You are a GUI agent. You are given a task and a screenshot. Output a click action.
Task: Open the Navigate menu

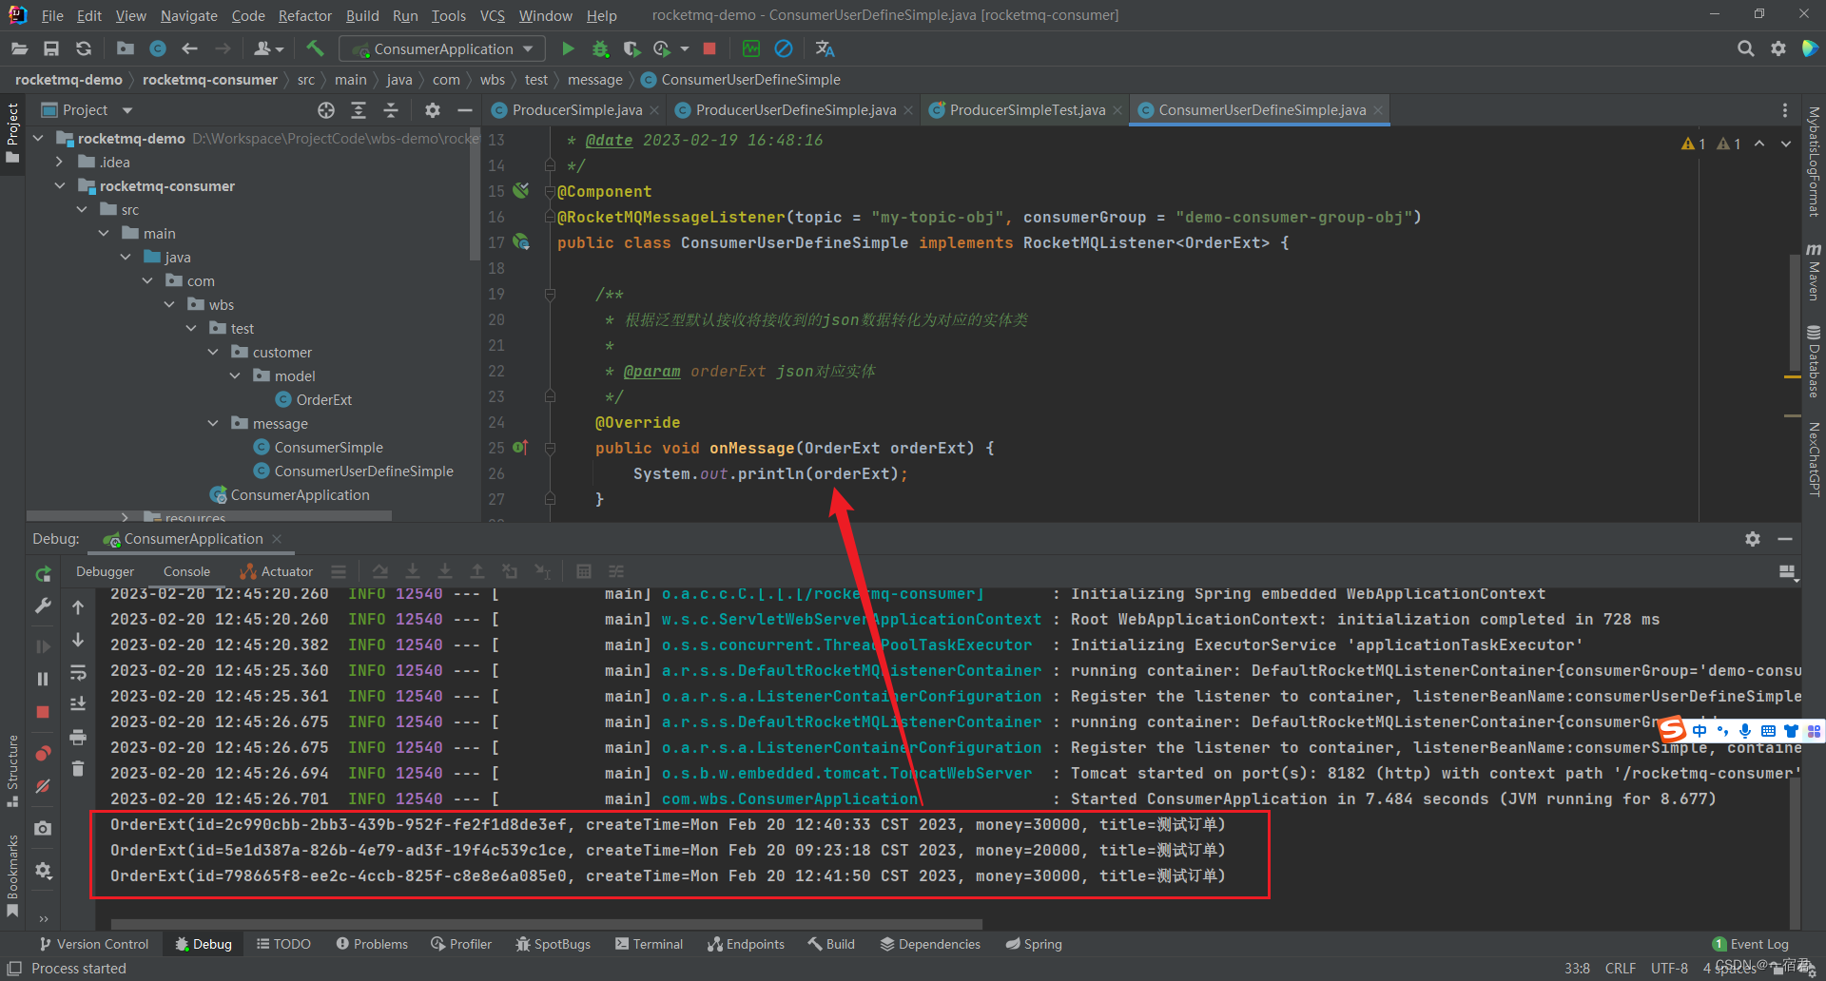coord(188,16)
